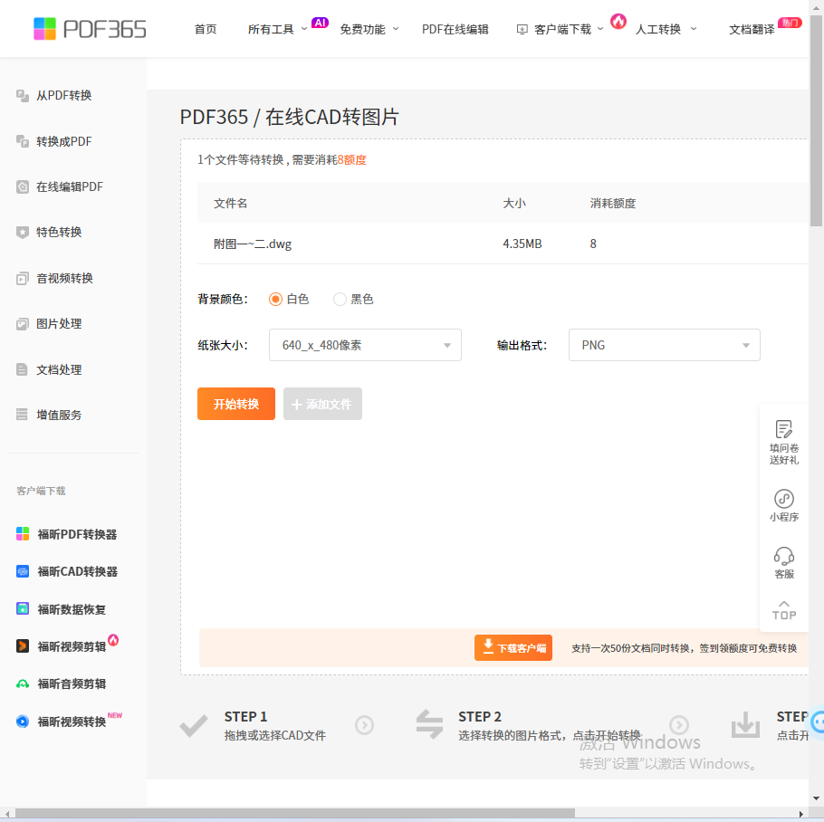
Task: Click the 特色转换 shield icon
Action: [22, 232]
